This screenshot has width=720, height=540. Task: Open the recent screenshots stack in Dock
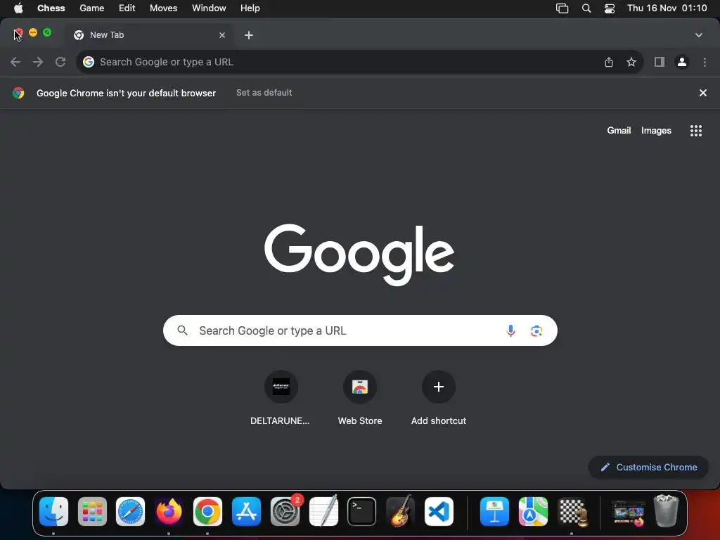tap(628, 513)
